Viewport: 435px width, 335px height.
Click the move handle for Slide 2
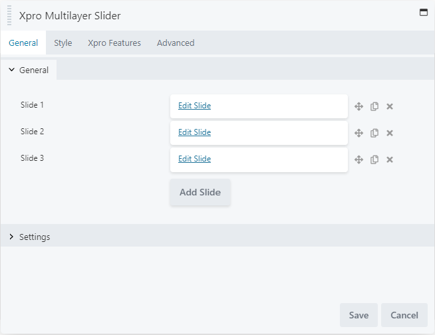(359, 133)
